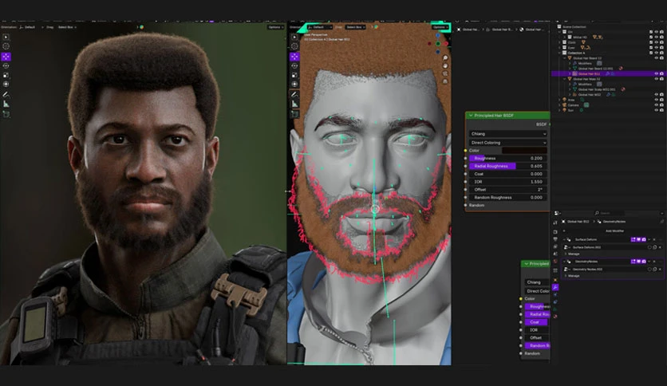The height and width of the screenshot is (386, 667).
Task: Open Options dropdown in the left viewport header
Action: click(275, 27)
